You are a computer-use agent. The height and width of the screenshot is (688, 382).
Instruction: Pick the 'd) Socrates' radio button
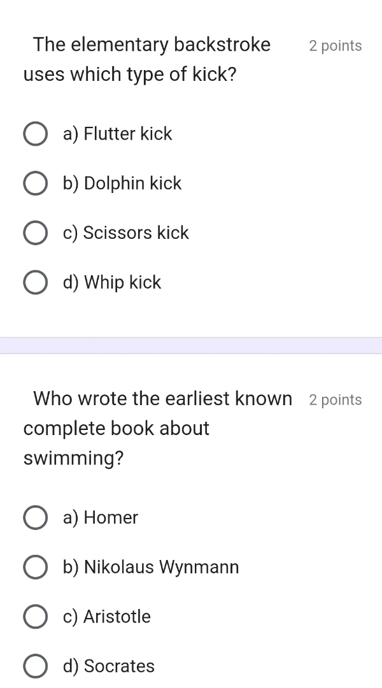point(35,667)
